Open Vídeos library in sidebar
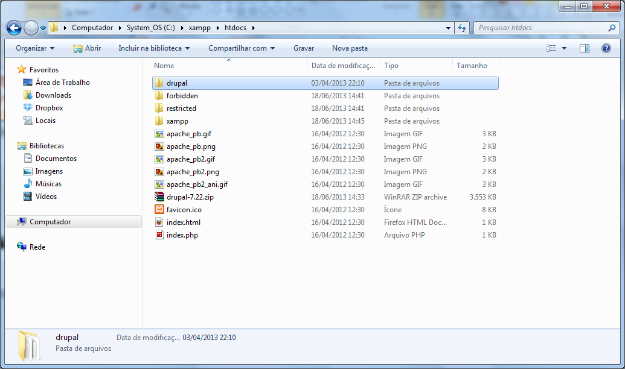Viewport: 625px width, 369px height. click(x=46, y=197)
